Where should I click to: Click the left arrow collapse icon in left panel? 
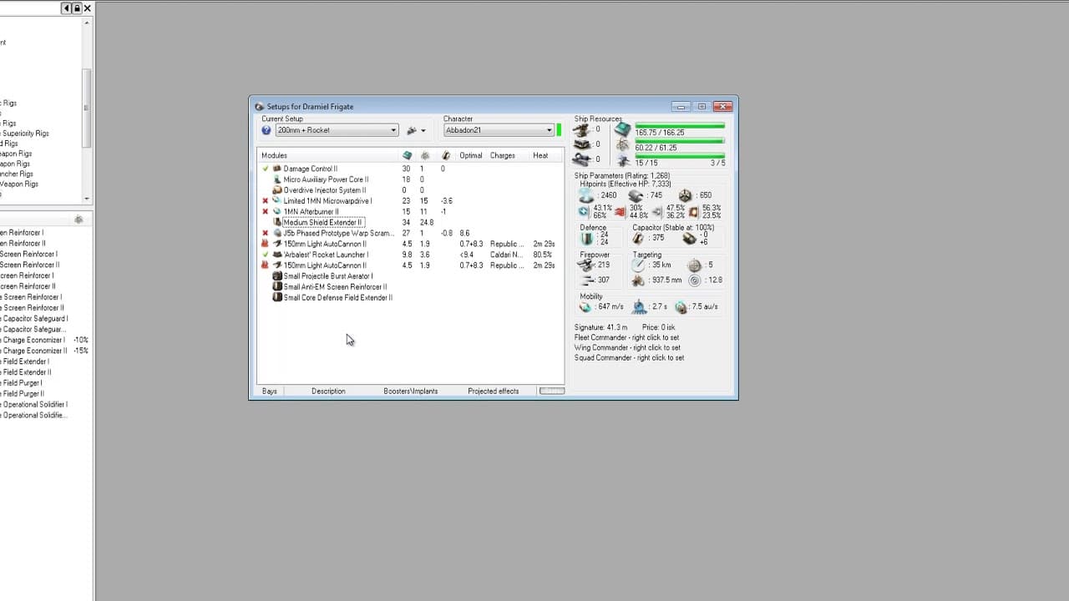(67, 8)
